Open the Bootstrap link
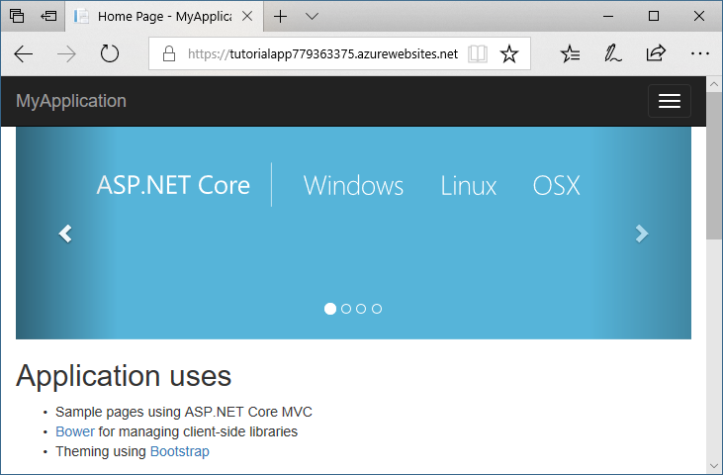 [179, 451]
